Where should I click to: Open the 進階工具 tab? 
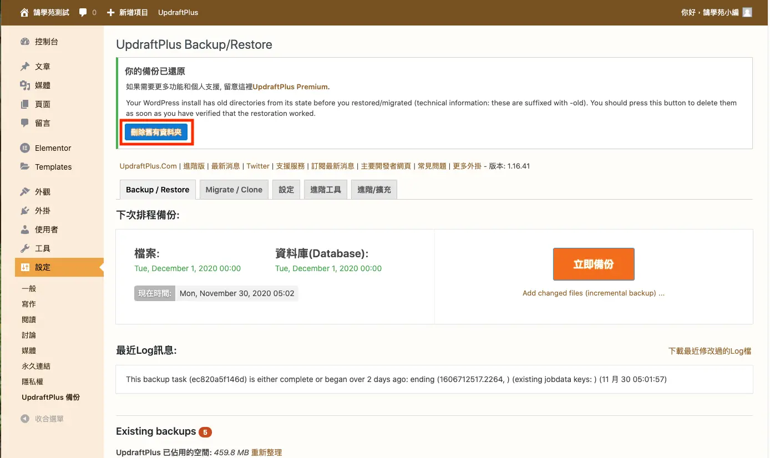(x=326, y=190)
